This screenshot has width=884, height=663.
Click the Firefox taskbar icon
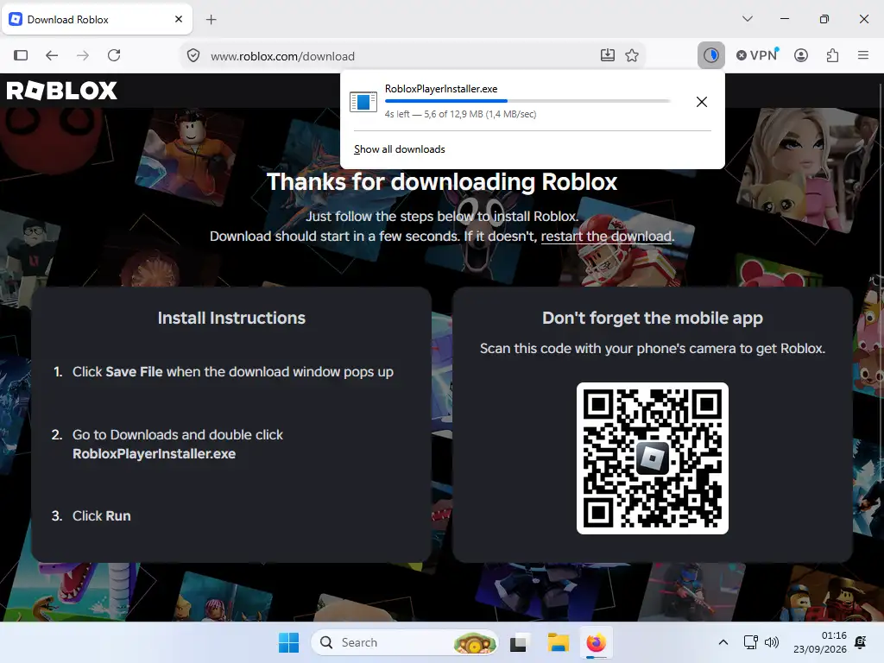(x=596, y=642)
